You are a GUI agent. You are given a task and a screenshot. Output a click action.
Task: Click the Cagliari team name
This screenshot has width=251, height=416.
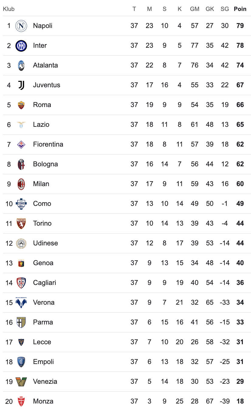(x=45, y=283)
